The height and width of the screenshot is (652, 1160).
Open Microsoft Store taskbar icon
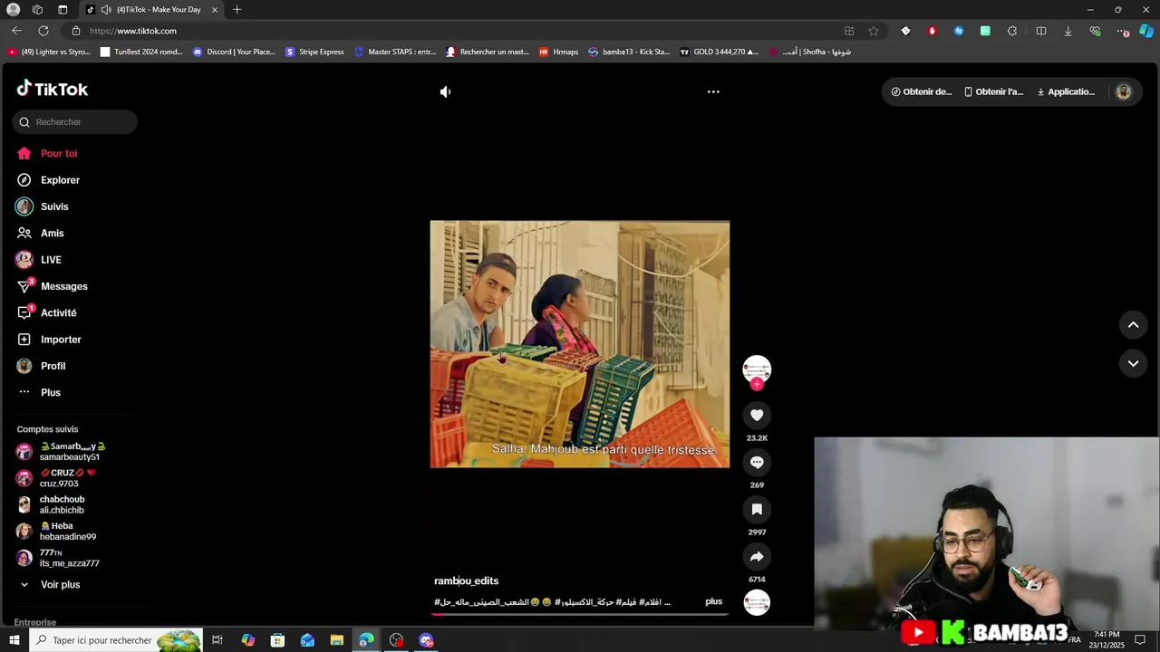click(x=277, y=640)
